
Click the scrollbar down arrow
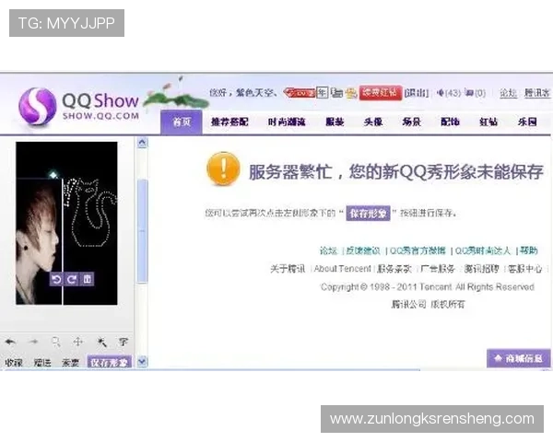[x=142, y=361]
